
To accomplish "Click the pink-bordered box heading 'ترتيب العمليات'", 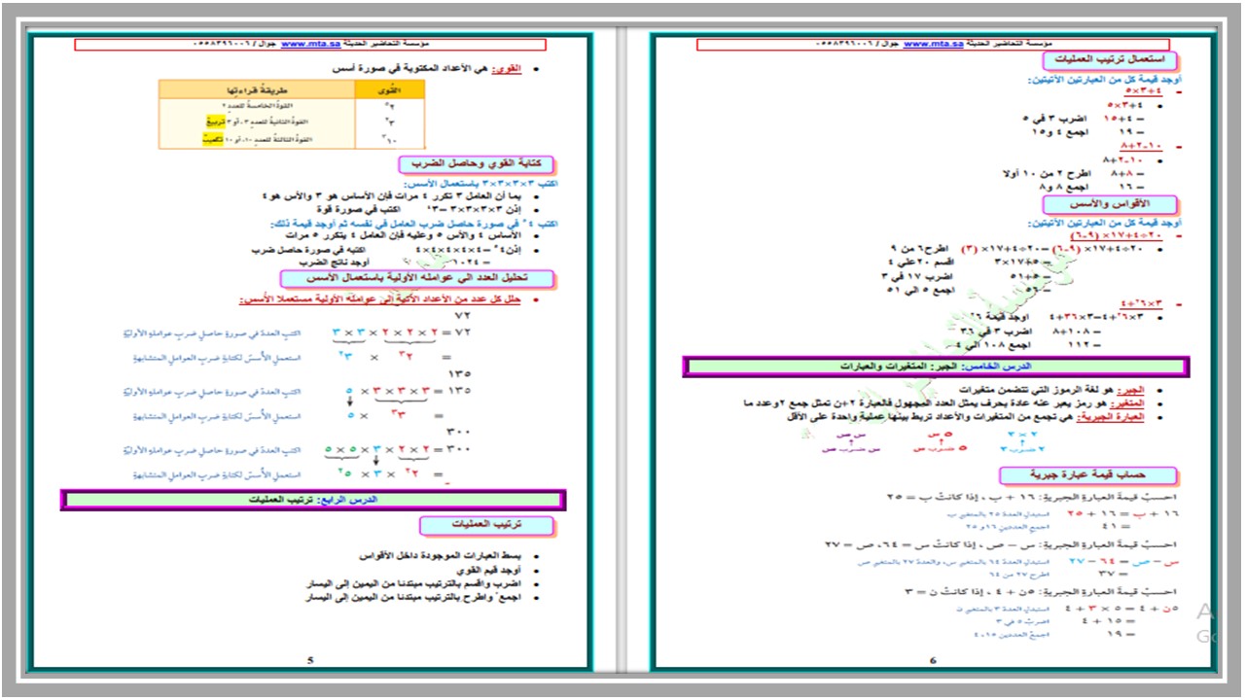I will tap(487, 525).
